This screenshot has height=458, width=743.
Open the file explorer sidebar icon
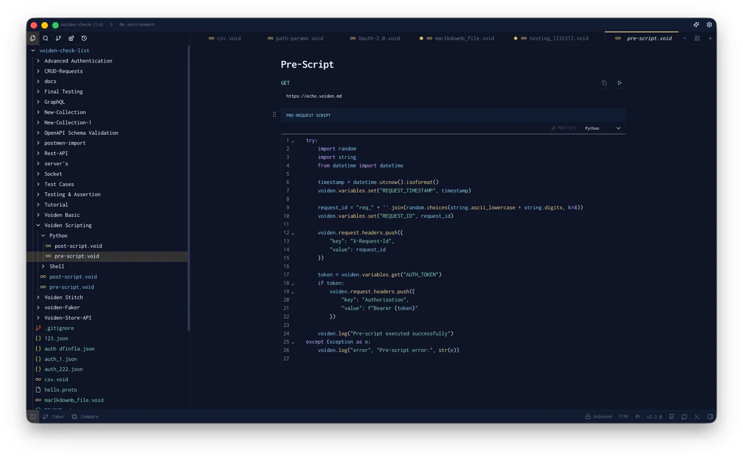(x=33, y=38)
